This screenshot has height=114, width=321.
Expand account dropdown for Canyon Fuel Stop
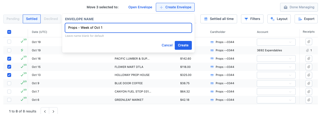click(276, 92)
